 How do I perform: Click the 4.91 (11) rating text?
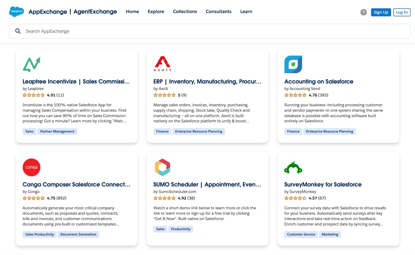(x=56, y=95)
